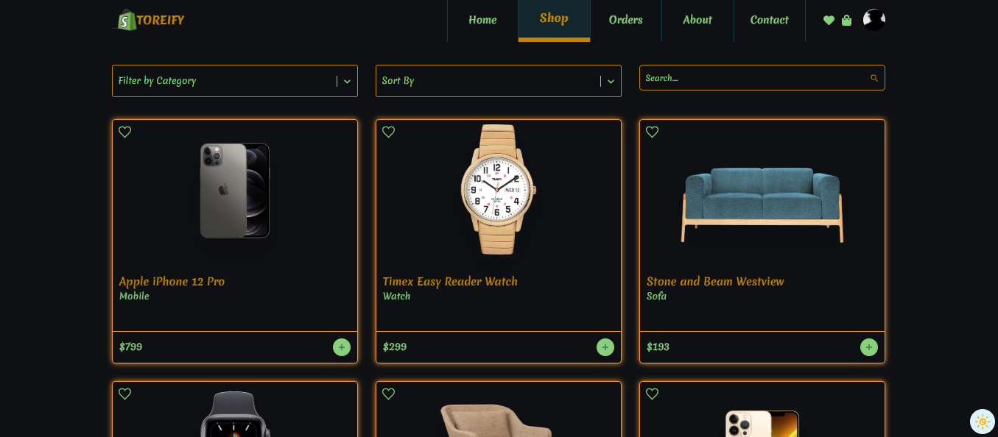Visit the About page link
This screenshot has width=998, height=437.
[x=697, y=21]
